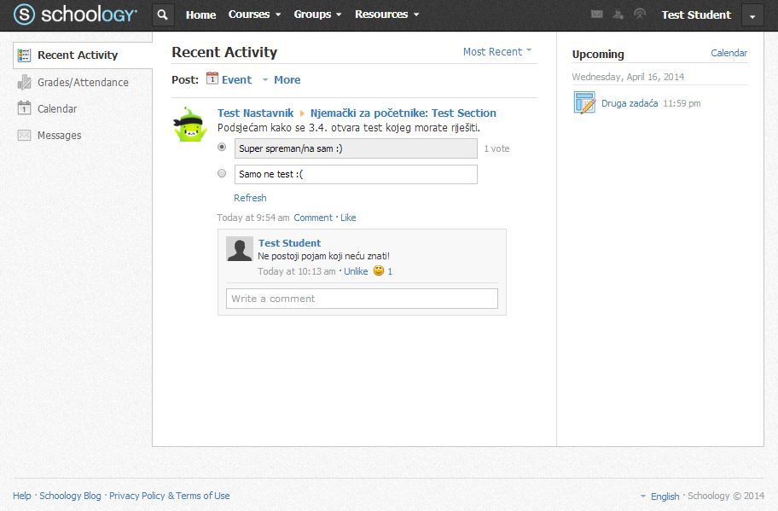Open the messages envelope icon in header

click(x=597, y=15)
